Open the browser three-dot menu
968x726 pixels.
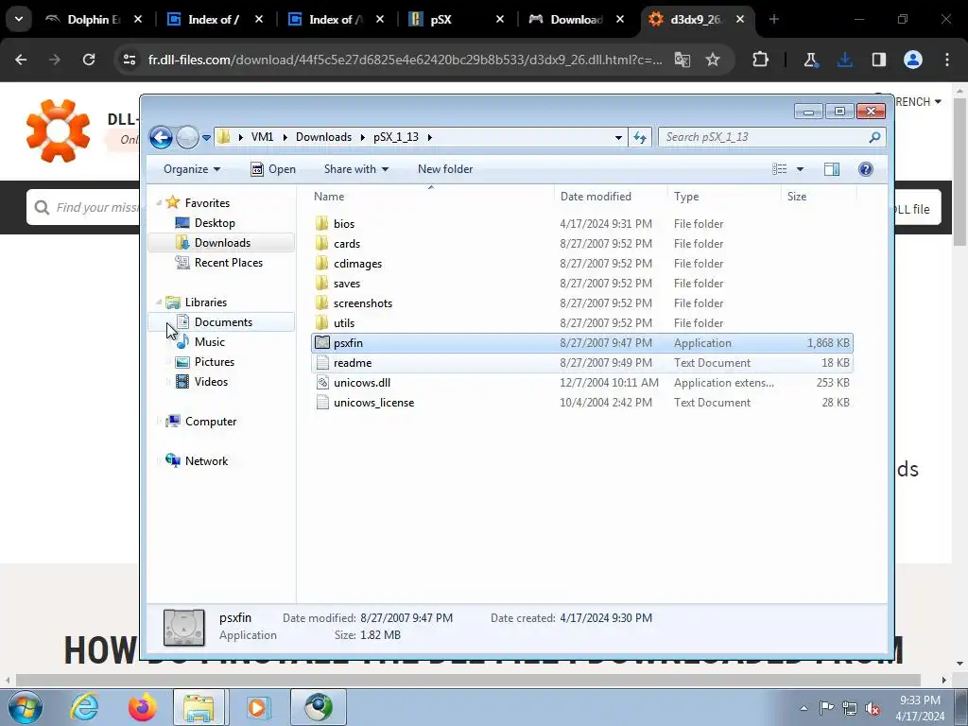[x=947, y=60]
